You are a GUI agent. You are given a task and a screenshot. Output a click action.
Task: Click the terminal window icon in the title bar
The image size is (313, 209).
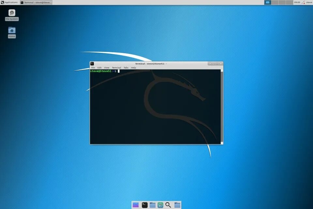point(92,64)
